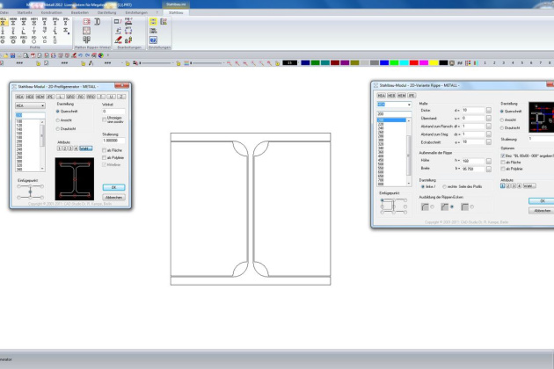Enable the 'als Fläche' checkbox in Profilgenerator
The height and width of the screenshot is (369, 554).
point(105,150)
